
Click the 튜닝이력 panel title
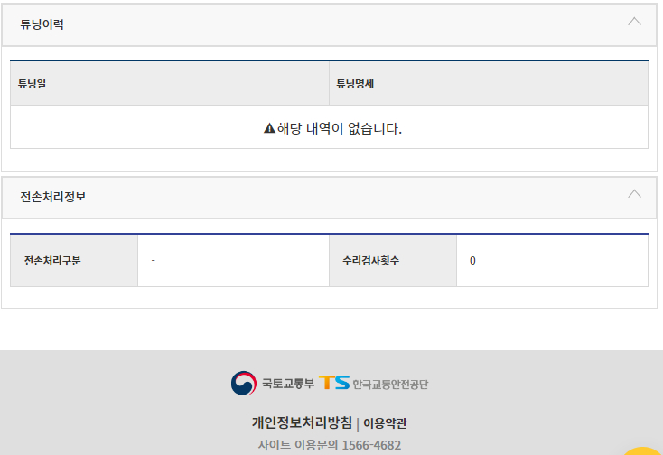(42, 24)
